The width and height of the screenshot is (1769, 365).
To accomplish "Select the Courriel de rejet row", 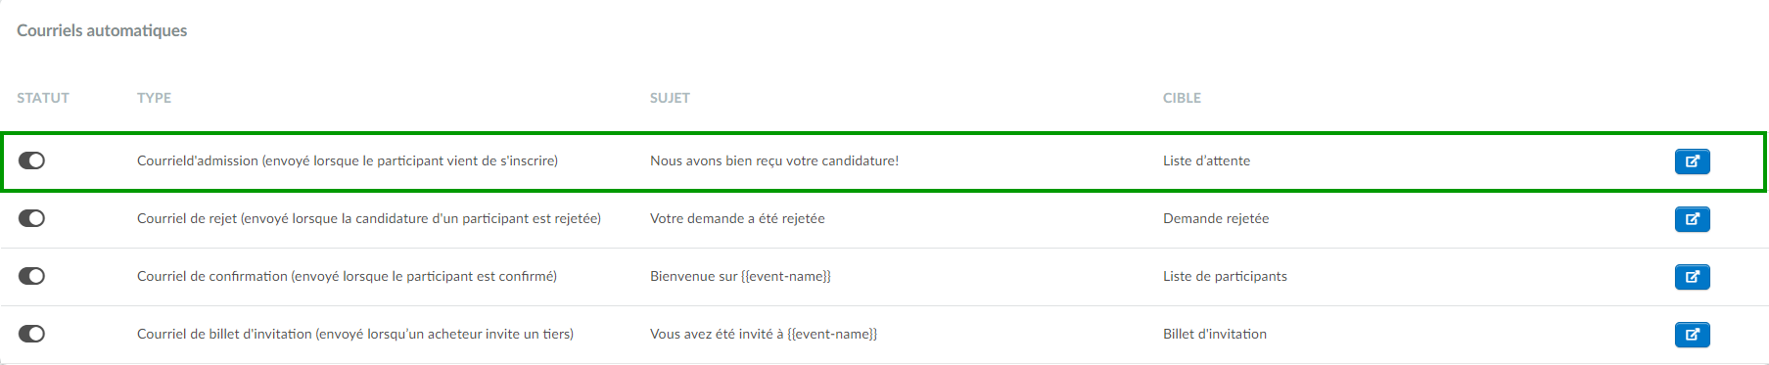I will point(884,219).
